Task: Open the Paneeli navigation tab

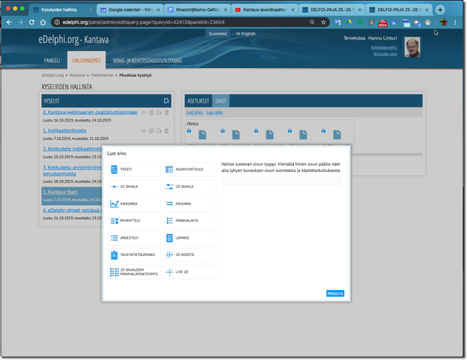Action: click(x=52, y=60)
